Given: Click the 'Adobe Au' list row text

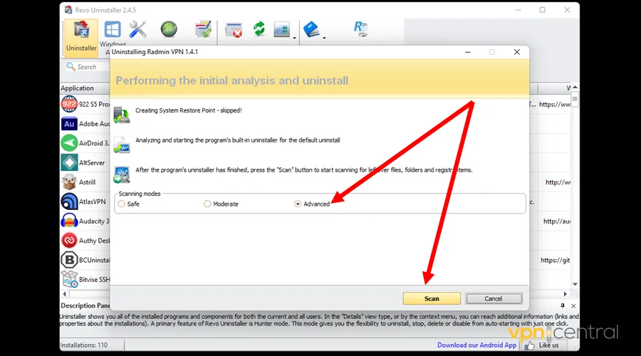Looking at the screenshot, I should tap(95, 124).
